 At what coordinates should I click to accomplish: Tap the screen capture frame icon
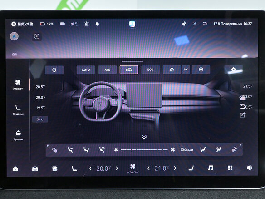point(37,36)
